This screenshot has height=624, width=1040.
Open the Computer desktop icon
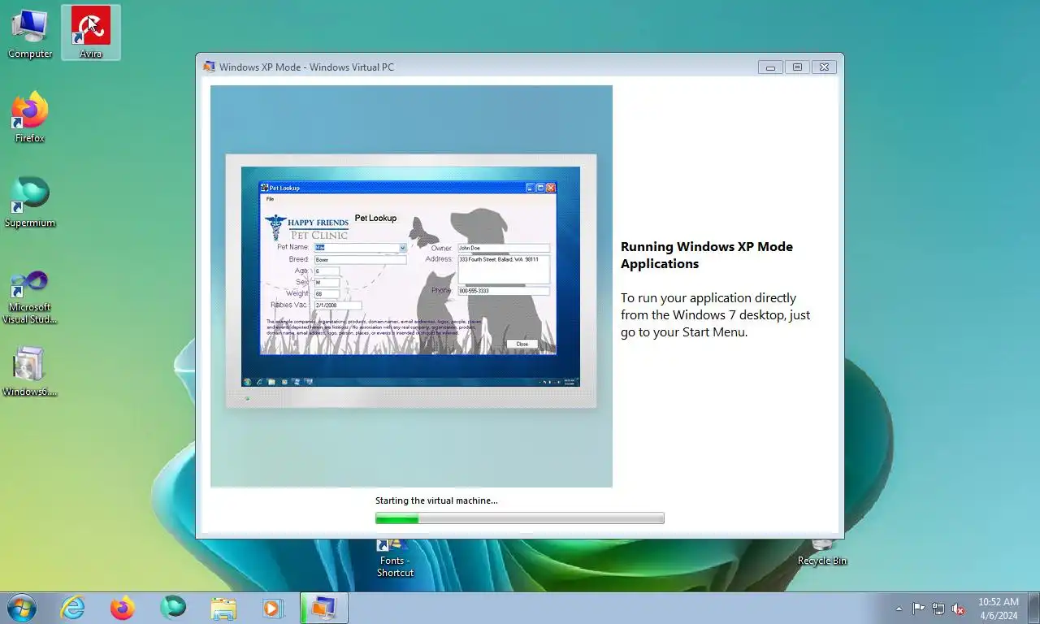(x=30, y=33)
